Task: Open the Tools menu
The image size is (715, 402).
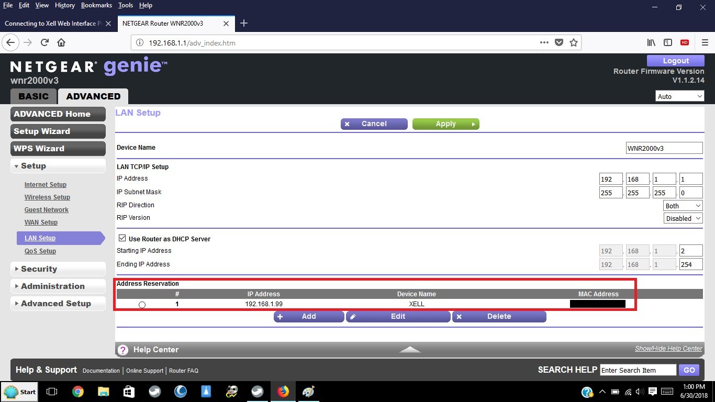Action: [x=126, y=5]
